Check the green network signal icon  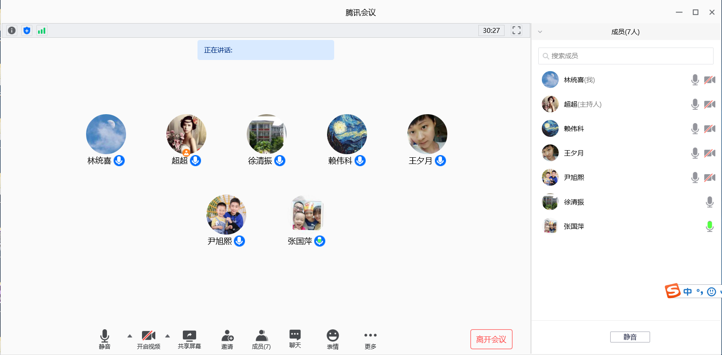[x=42, y=31]
